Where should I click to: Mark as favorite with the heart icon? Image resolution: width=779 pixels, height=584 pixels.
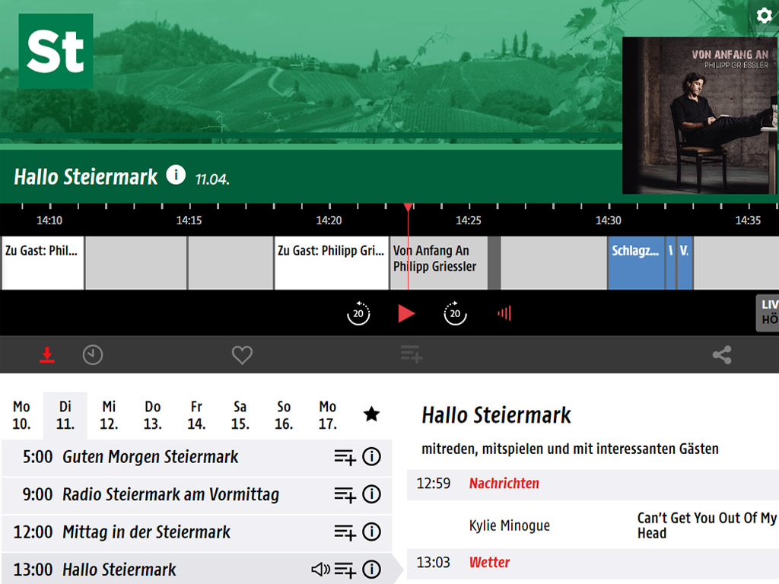click(242, 355)
